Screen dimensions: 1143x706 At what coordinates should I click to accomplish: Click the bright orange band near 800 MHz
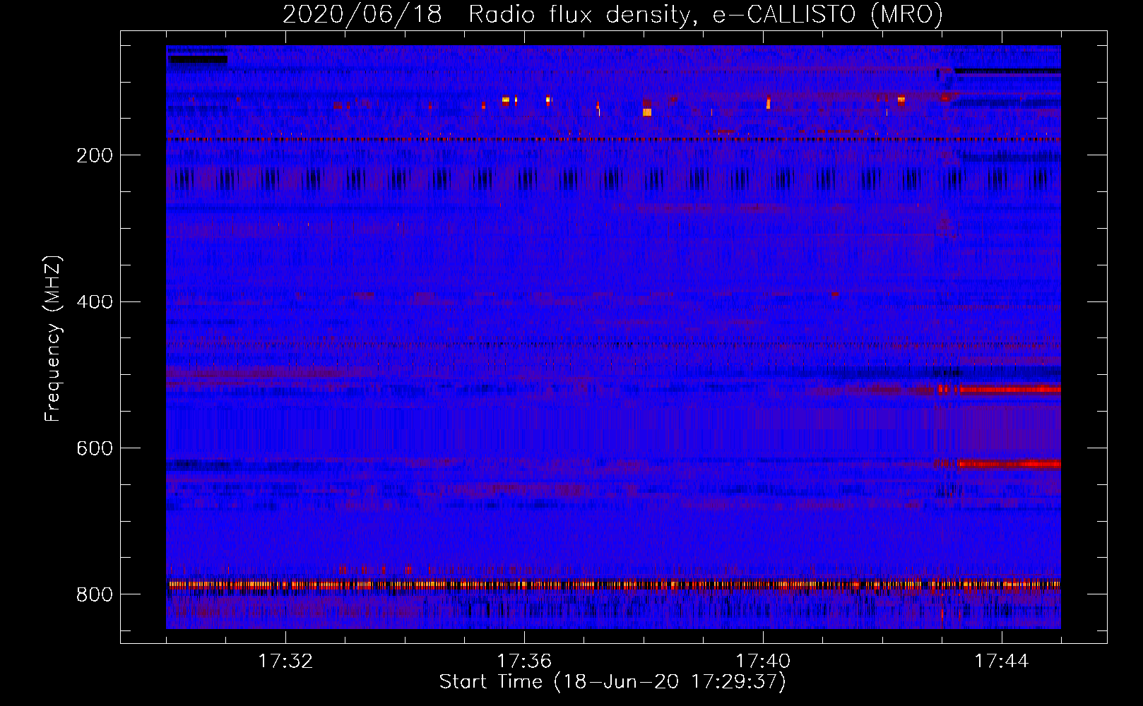(613, 585)
